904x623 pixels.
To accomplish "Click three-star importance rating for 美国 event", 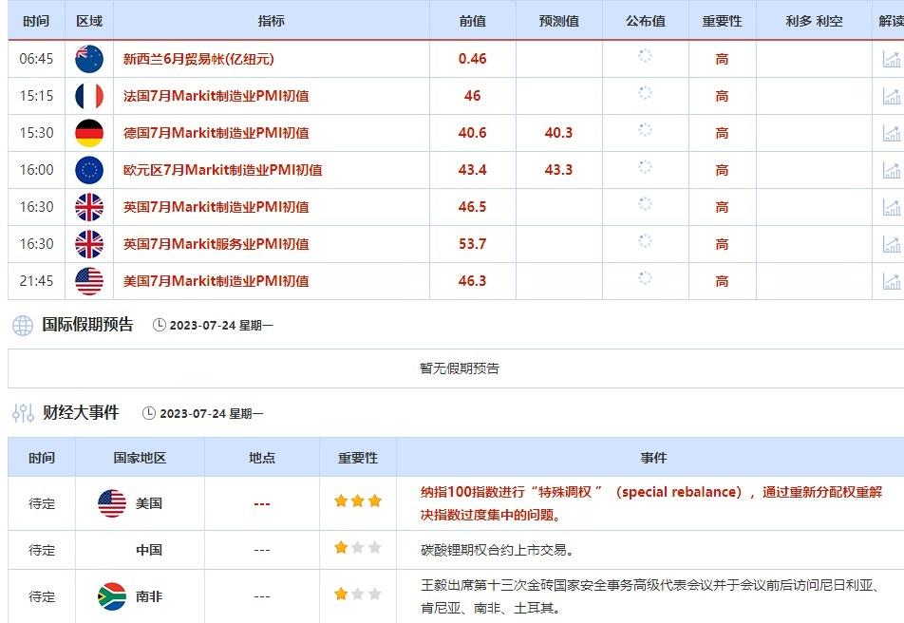I will (357, 500).
